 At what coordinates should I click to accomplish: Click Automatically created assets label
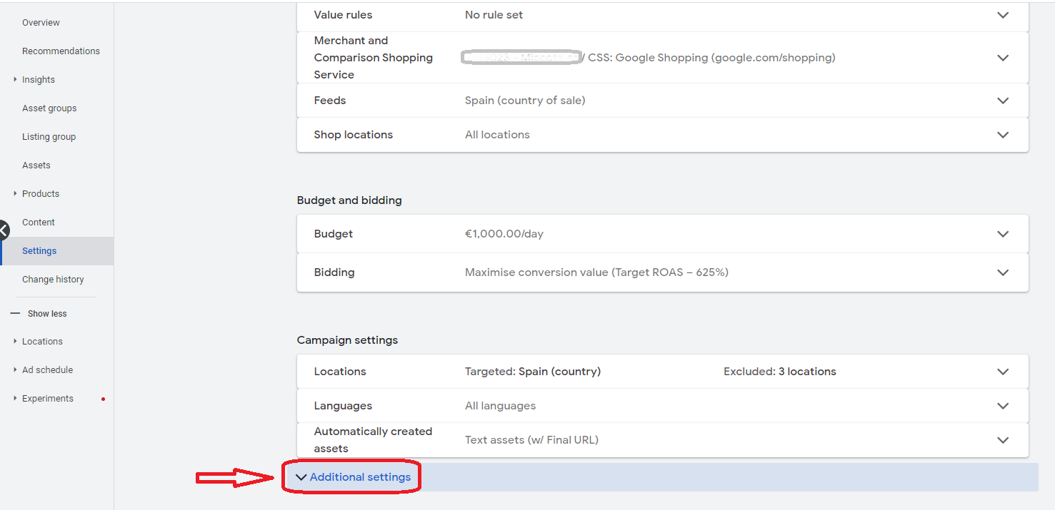tap(373, 440)
